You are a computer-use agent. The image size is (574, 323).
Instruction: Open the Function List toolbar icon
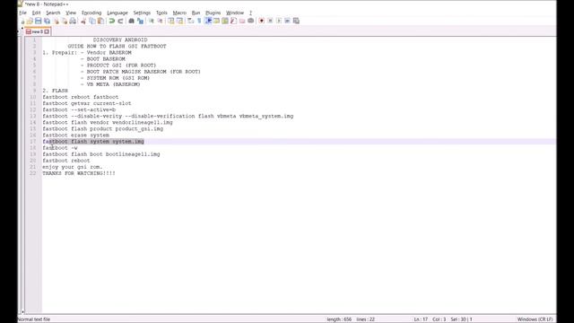(233, 21)
